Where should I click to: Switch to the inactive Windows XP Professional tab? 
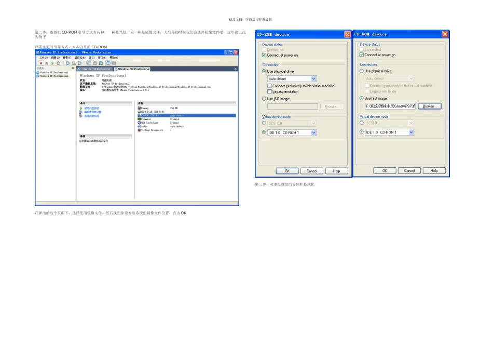95,69
